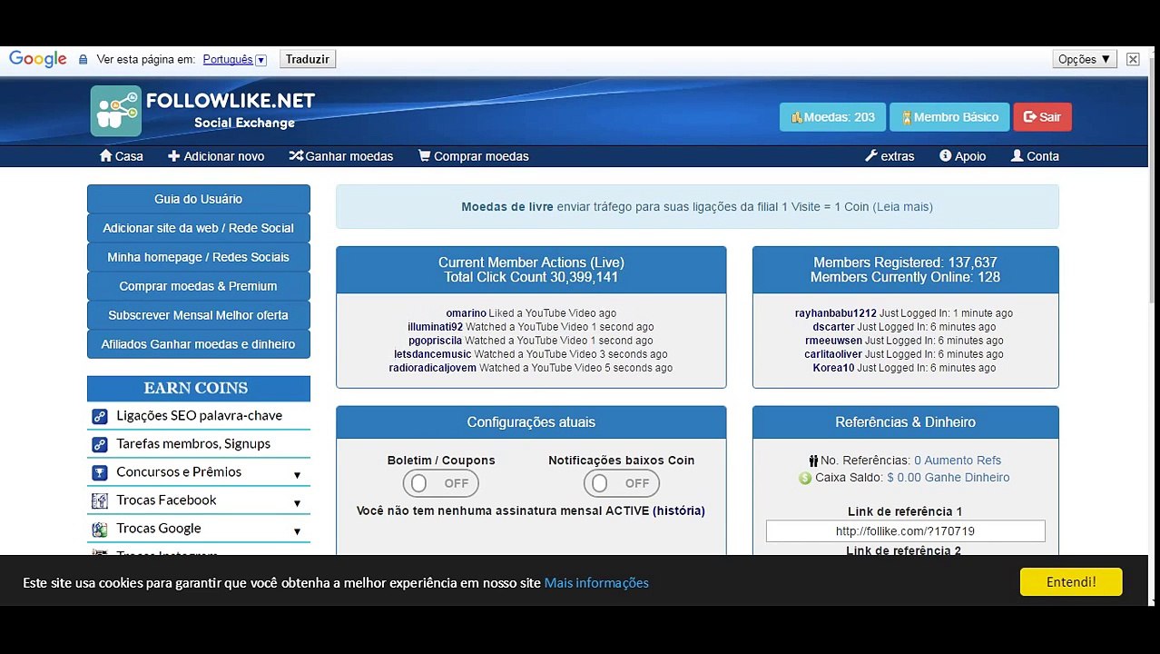Click the Google logo in translate bar
Screen dimensions: 1160x654
pyautogui.click(x=38, y=59)
